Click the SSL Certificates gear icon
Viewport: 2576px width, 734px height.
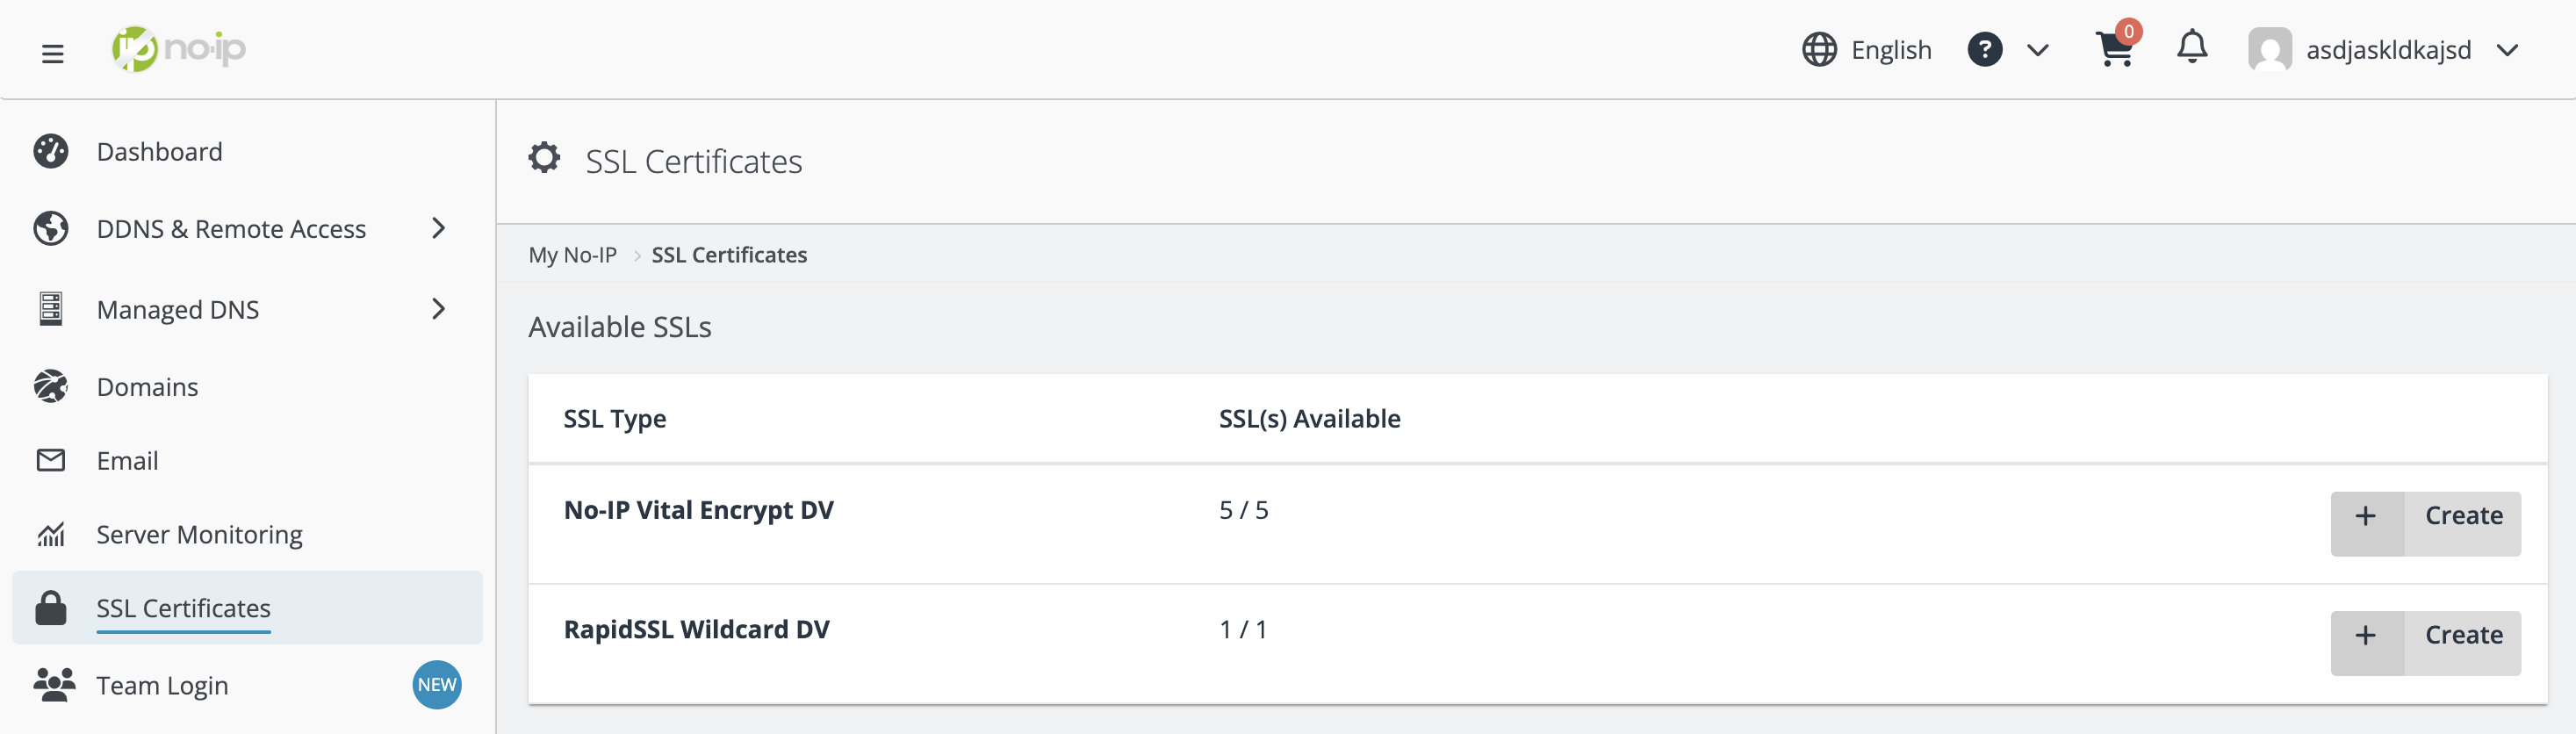(x=544, y=158)
